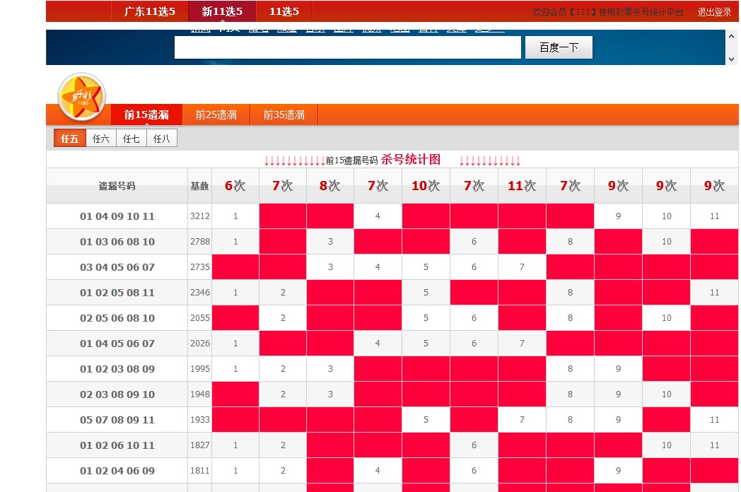Click base value 2735
This screenshot has width=741, height=492.
[200, 267]
